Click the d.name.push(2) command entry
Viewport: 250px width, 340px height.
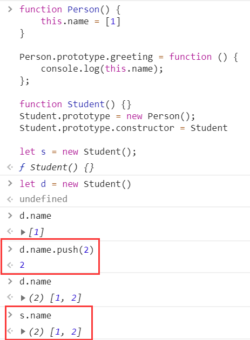57,249
